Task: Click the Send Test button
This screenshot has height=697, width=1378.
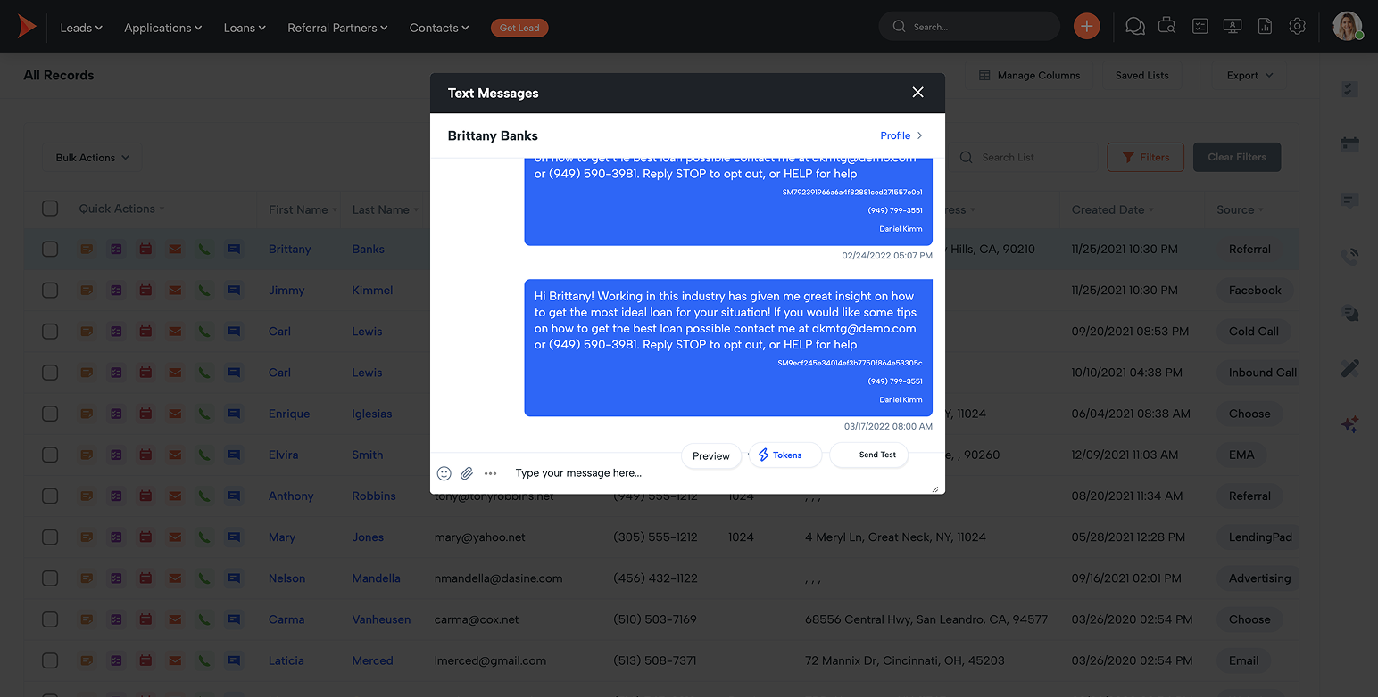Action: pyautogui.click(x=869, y=455)
